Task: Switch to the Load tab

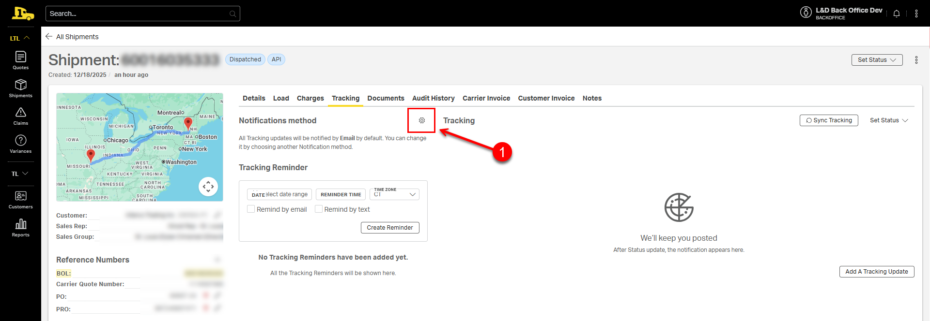Action: coord(281,98)
